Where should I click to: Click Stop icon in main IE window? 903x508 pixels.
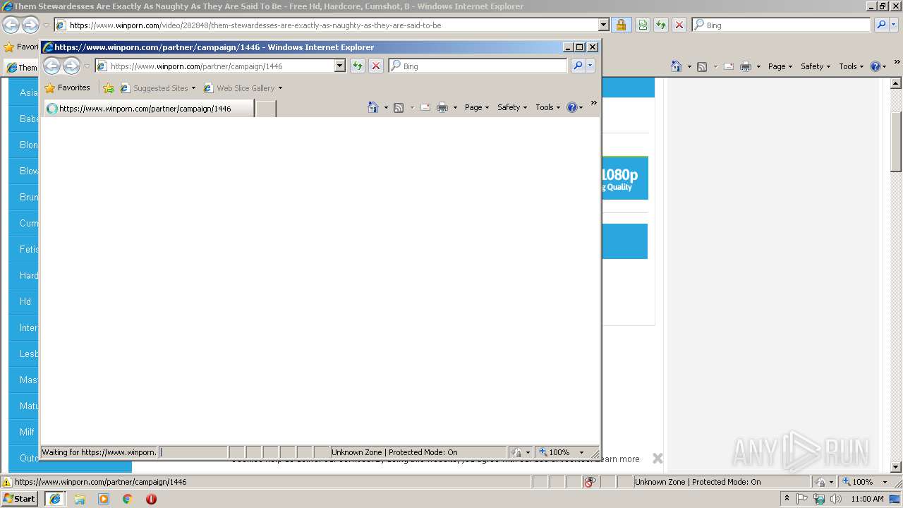(679, 25)
